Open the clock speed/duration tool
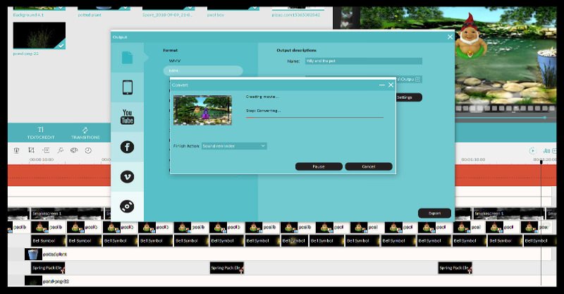Image resolution: width=564 pixels, height=294 pixels. click(x=88, y=150)
